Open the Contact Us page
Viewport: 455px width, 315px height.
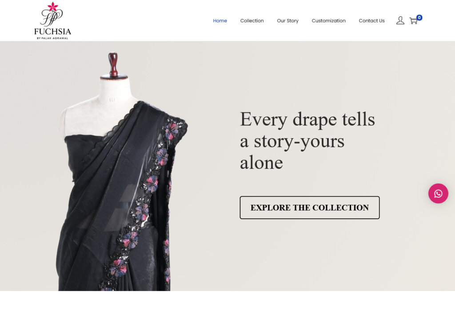click(x=371, y=20)
